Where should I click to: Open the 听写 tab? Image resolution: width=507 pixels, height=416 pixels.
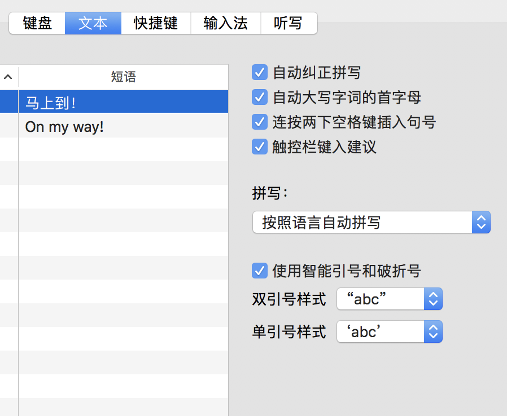tap(289, 23)
